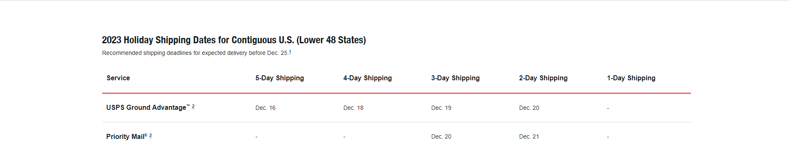
Task: Click the Service column header
Action: click(x=118, y=78)
